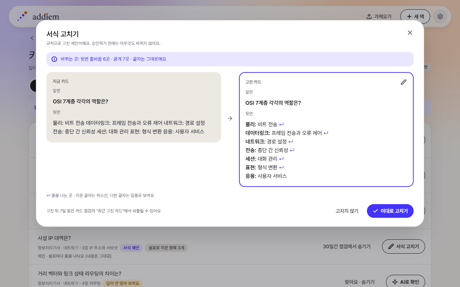Create a new deck with 새 덱
Screen dimensions: 460x287
415,17
